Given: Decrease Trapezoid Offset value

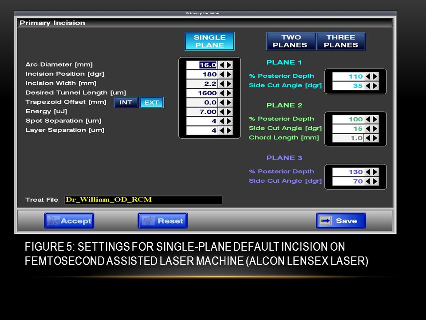Looking at the screenshot, I should click(x=222, y=103).
